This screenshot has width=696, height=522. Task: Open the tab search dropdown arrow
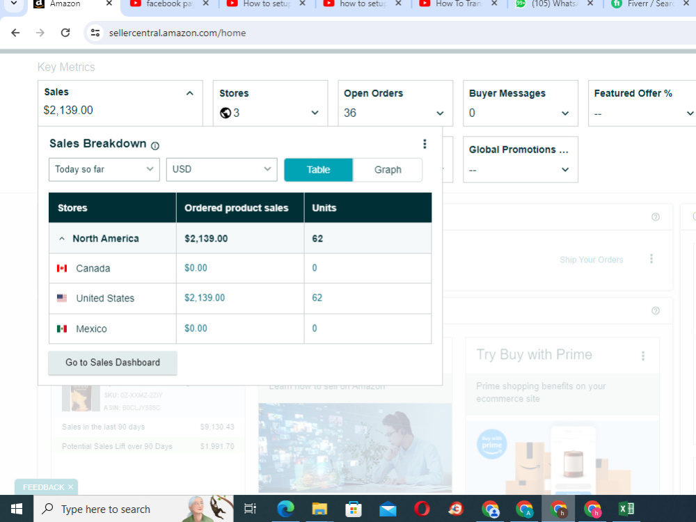coord(14,3)
